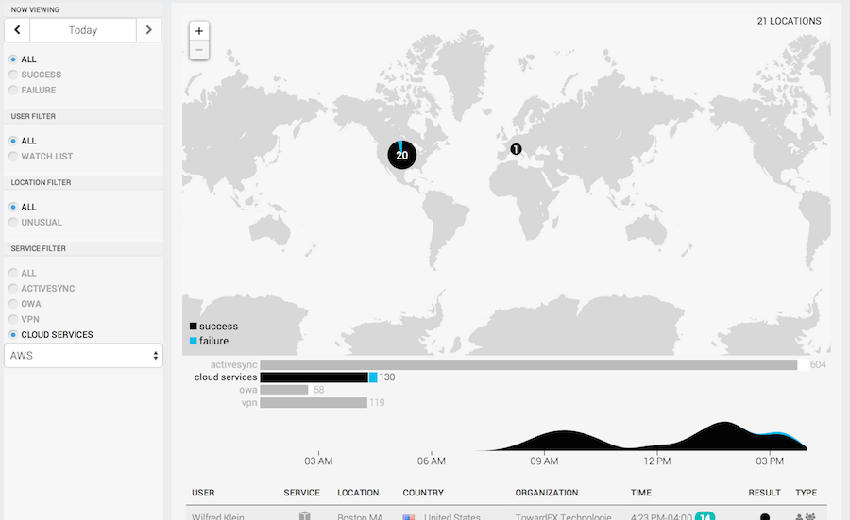Click the map zoom in plus button
Image resolution: width=850 pixels, height=520 pixels.
tap(199, 31)
